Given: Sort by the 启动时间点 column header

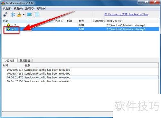Looking at the screenshot, I should tap(99, 21).
